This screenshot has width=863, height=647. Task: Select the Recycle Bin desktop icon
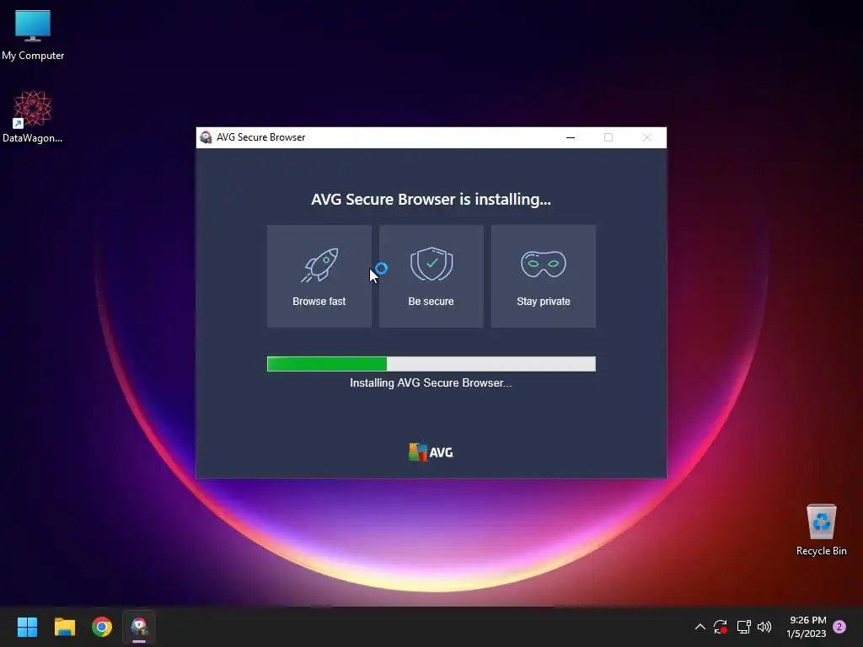click(821, 530)
